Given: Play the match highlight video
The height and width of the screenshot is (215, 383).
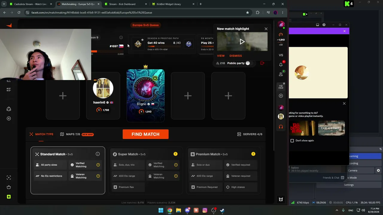Looking at the screenshot, I should 242,42.
